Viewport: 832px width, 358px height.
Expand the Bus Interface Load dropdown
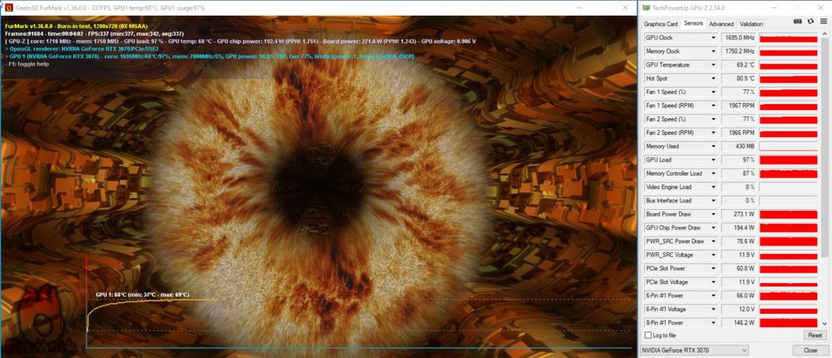[x=714, y=201]
